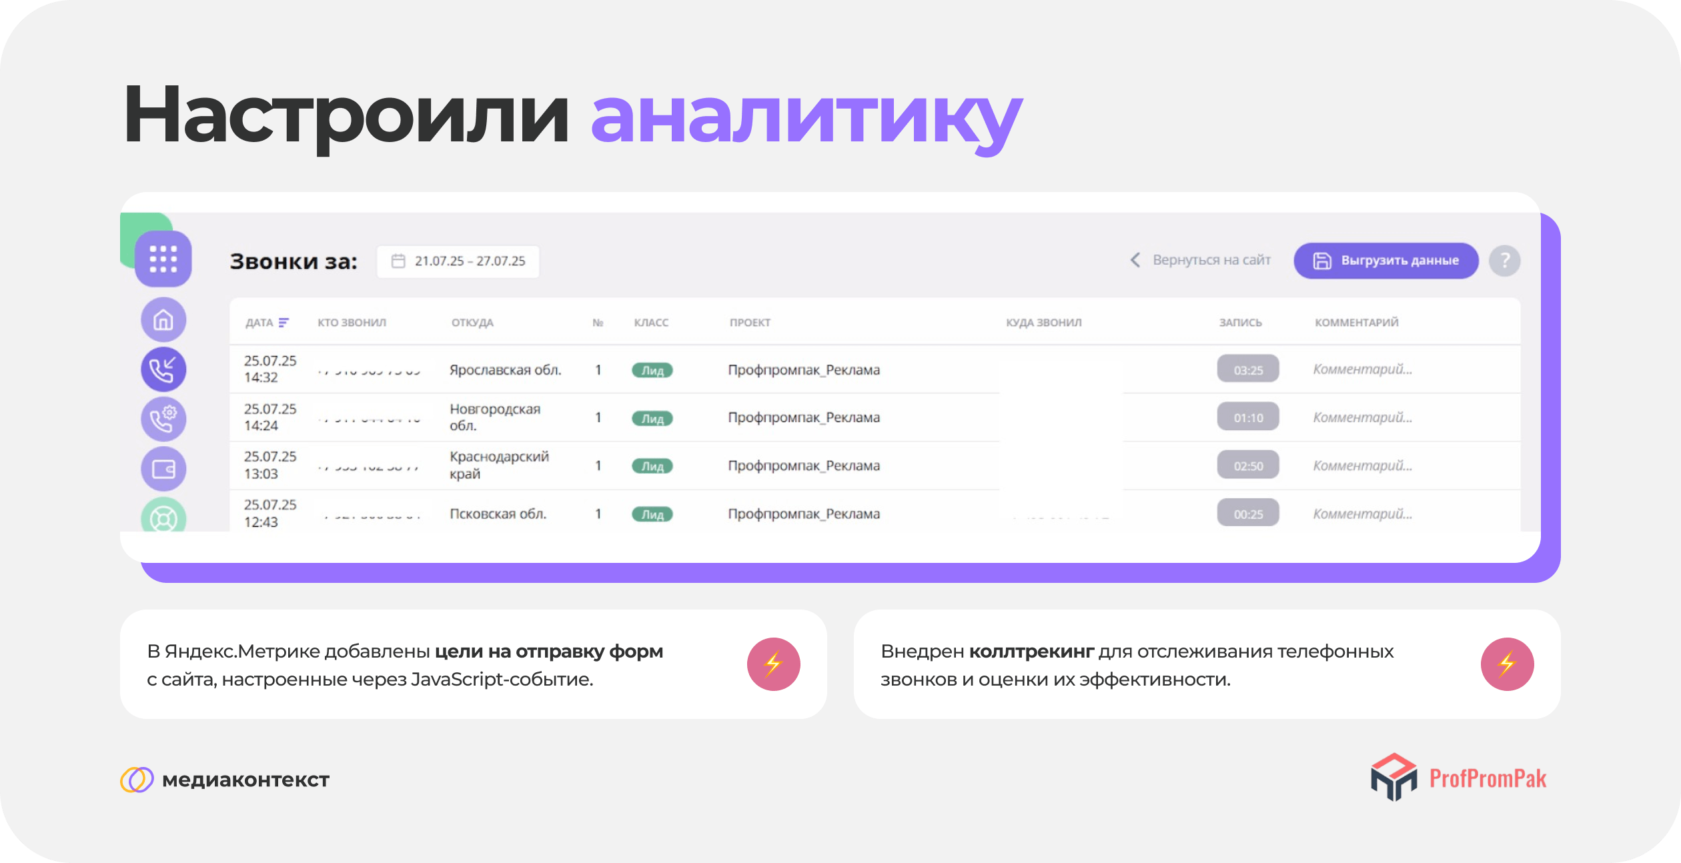Screen dimensions: 1681x863
Task: Open the date range picker 21.07.25 – 27.07.25
Action: (x=458, y=261)
